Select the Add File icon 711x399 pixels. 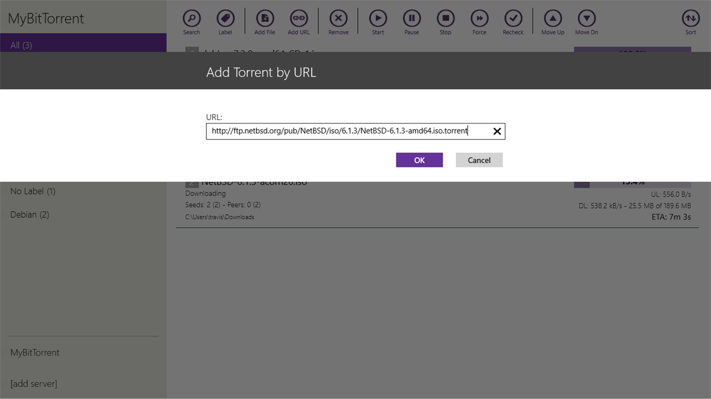coord(265,19)
